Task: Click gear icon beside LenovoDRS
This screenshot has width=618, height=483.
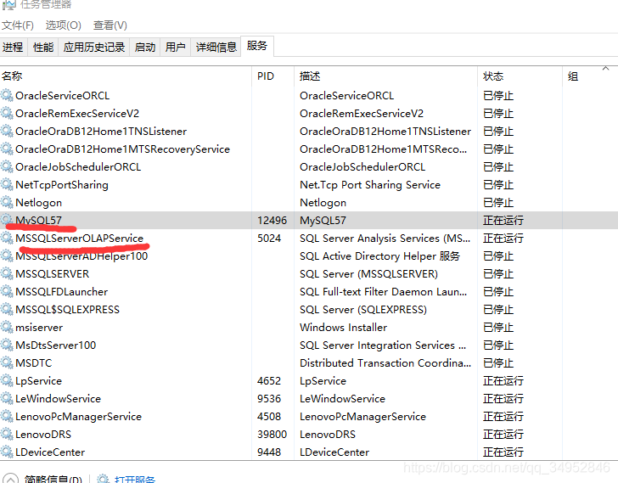Action: pyautogui.click(x=7, y=434)
